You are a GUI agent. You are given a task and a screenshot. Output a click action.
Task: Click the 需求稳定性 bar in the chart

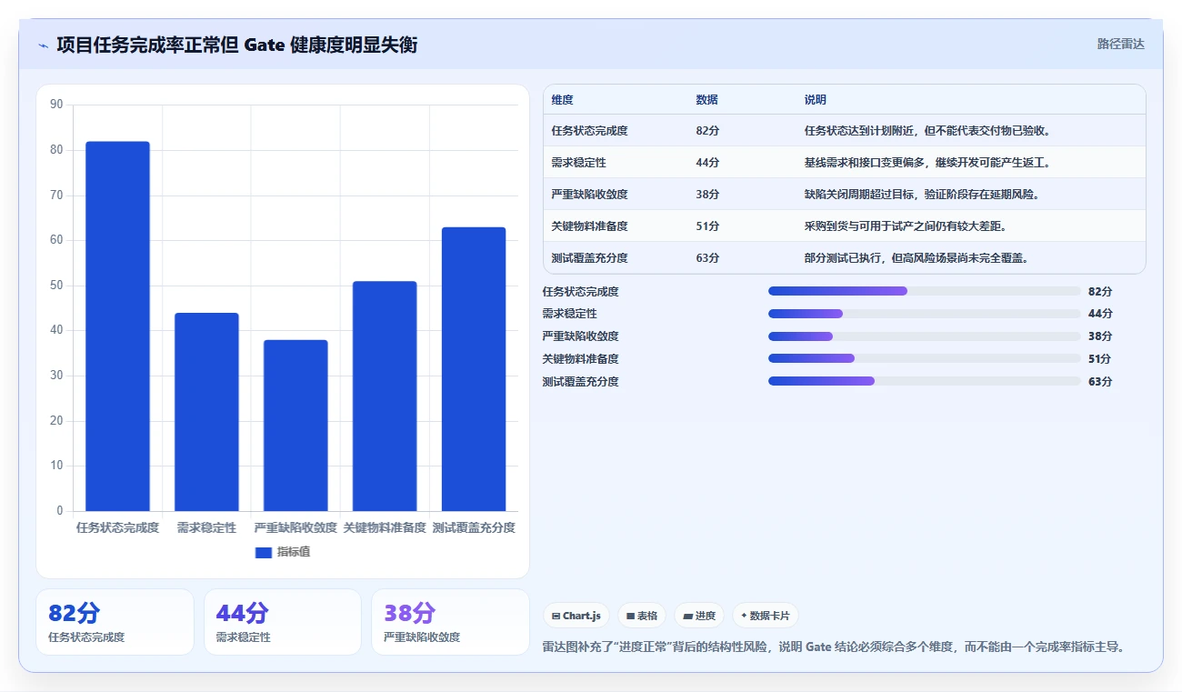tap(206, 412)
